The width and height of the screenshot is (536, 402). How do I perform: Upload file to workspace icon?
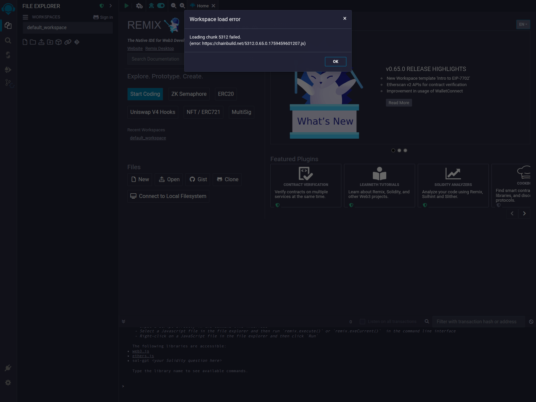(41, 42)
